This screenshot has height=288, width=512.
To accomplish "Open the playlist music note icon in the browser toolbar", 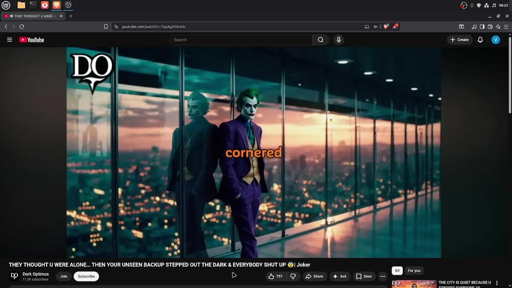I will 474,27.
